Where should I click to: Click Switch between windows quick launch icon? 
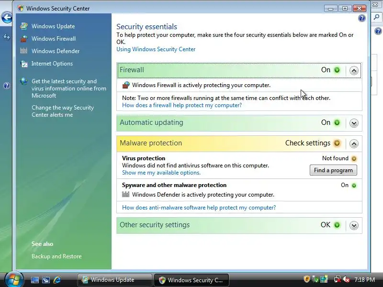[46, 280]
